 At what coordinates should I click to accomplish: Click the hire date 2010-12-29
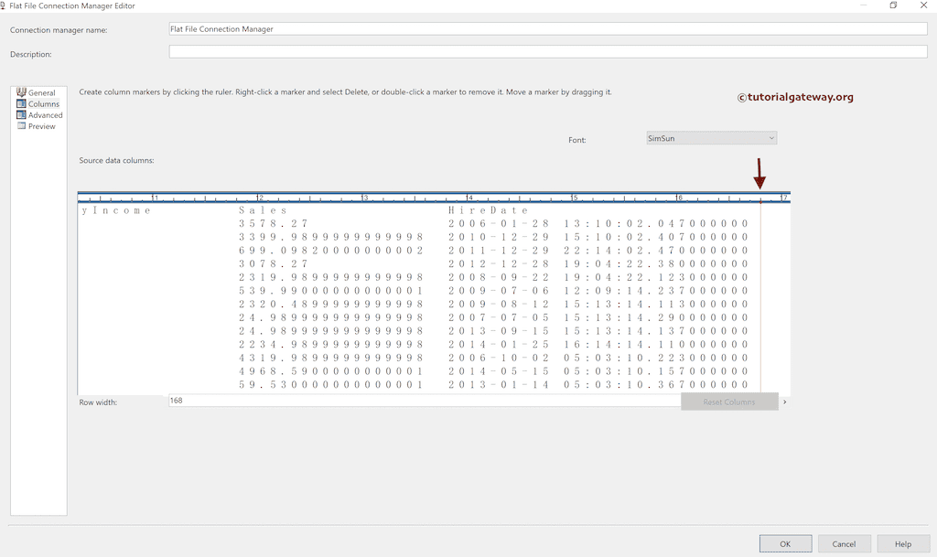pyautogui.click(x=499, y=237)
